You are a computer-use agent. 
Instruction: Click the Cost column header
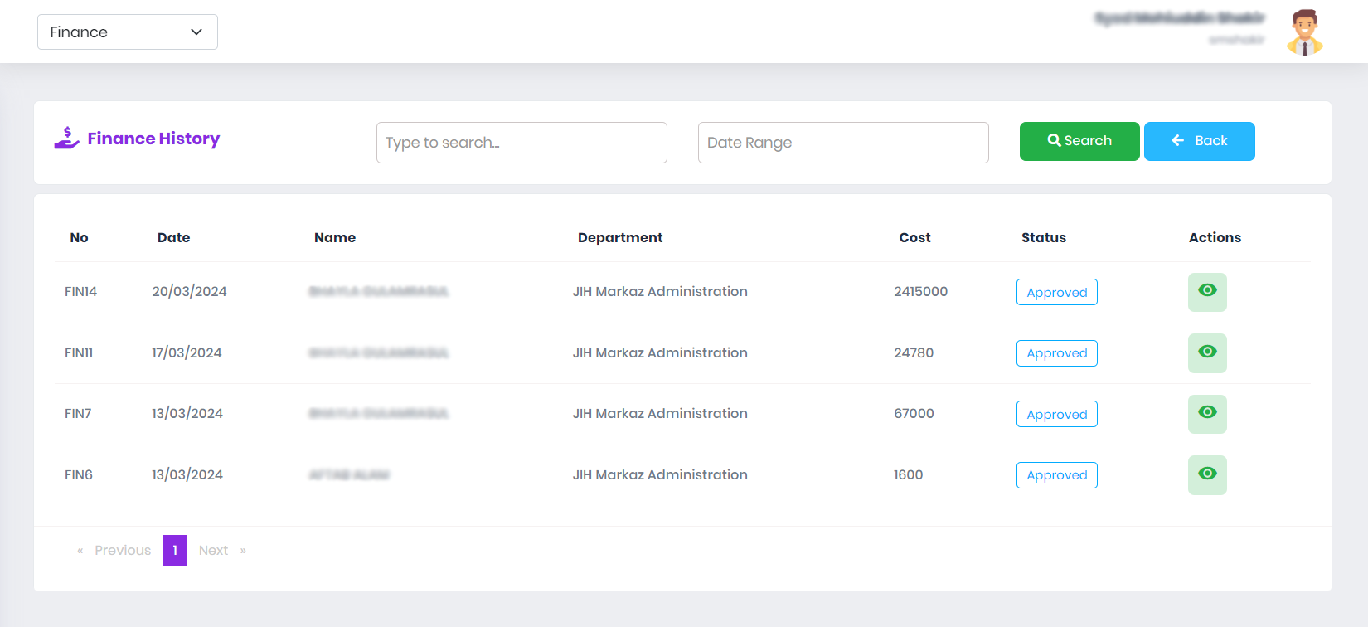914,237
